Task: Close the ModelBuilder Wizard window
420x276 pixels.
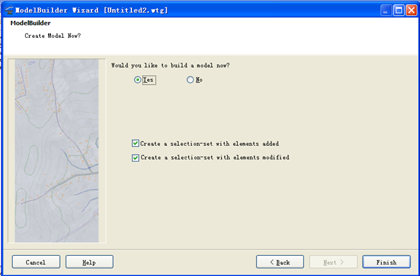Action: [x=412, y=10]
